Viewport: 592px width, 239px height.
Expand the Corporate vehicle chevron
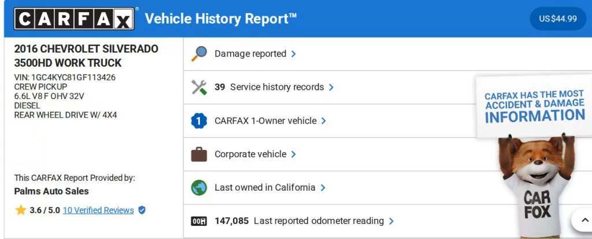click(x=294, y=154)
